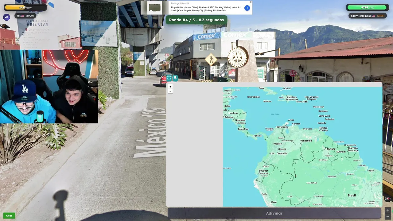Zoom out on the guess map
The height and width of the screenshot is (221, 393).
point(170,91)
